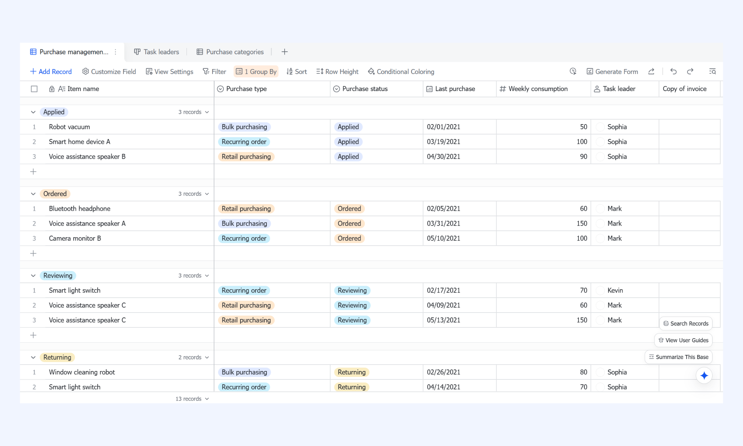The height and width of the screenshot is (446, 743).
Task: Open the blue AI sparkle assistant button
Action: (x=704, y=376)
